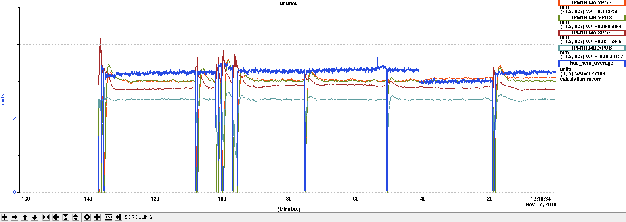The height and width of the screenshot is (222, 626).
Task: Click the VAL=0.0995094 reading
Action: click(604, 27)
